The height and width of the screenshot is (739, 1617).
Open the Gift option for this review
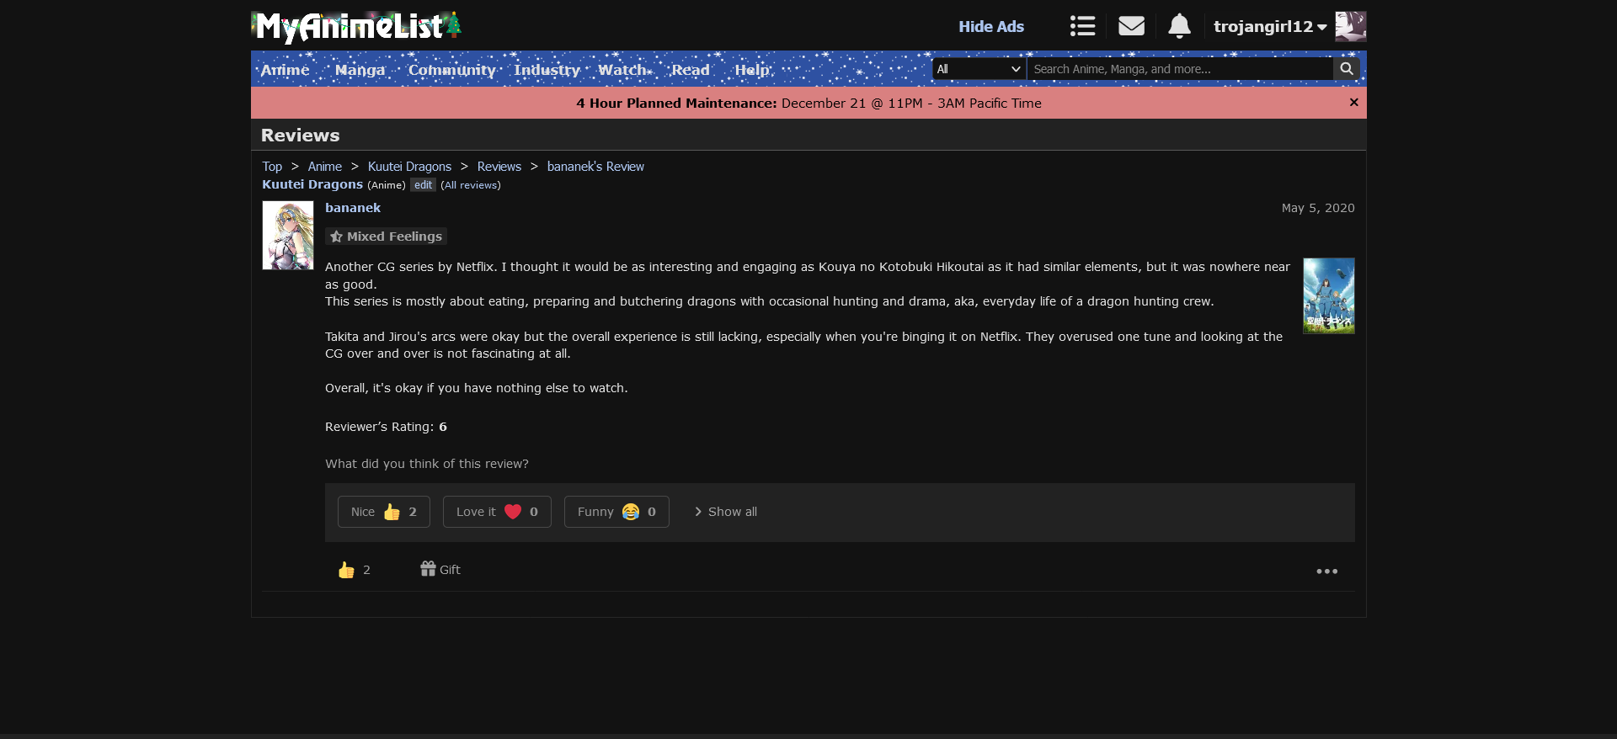click(x=440, y=569)
